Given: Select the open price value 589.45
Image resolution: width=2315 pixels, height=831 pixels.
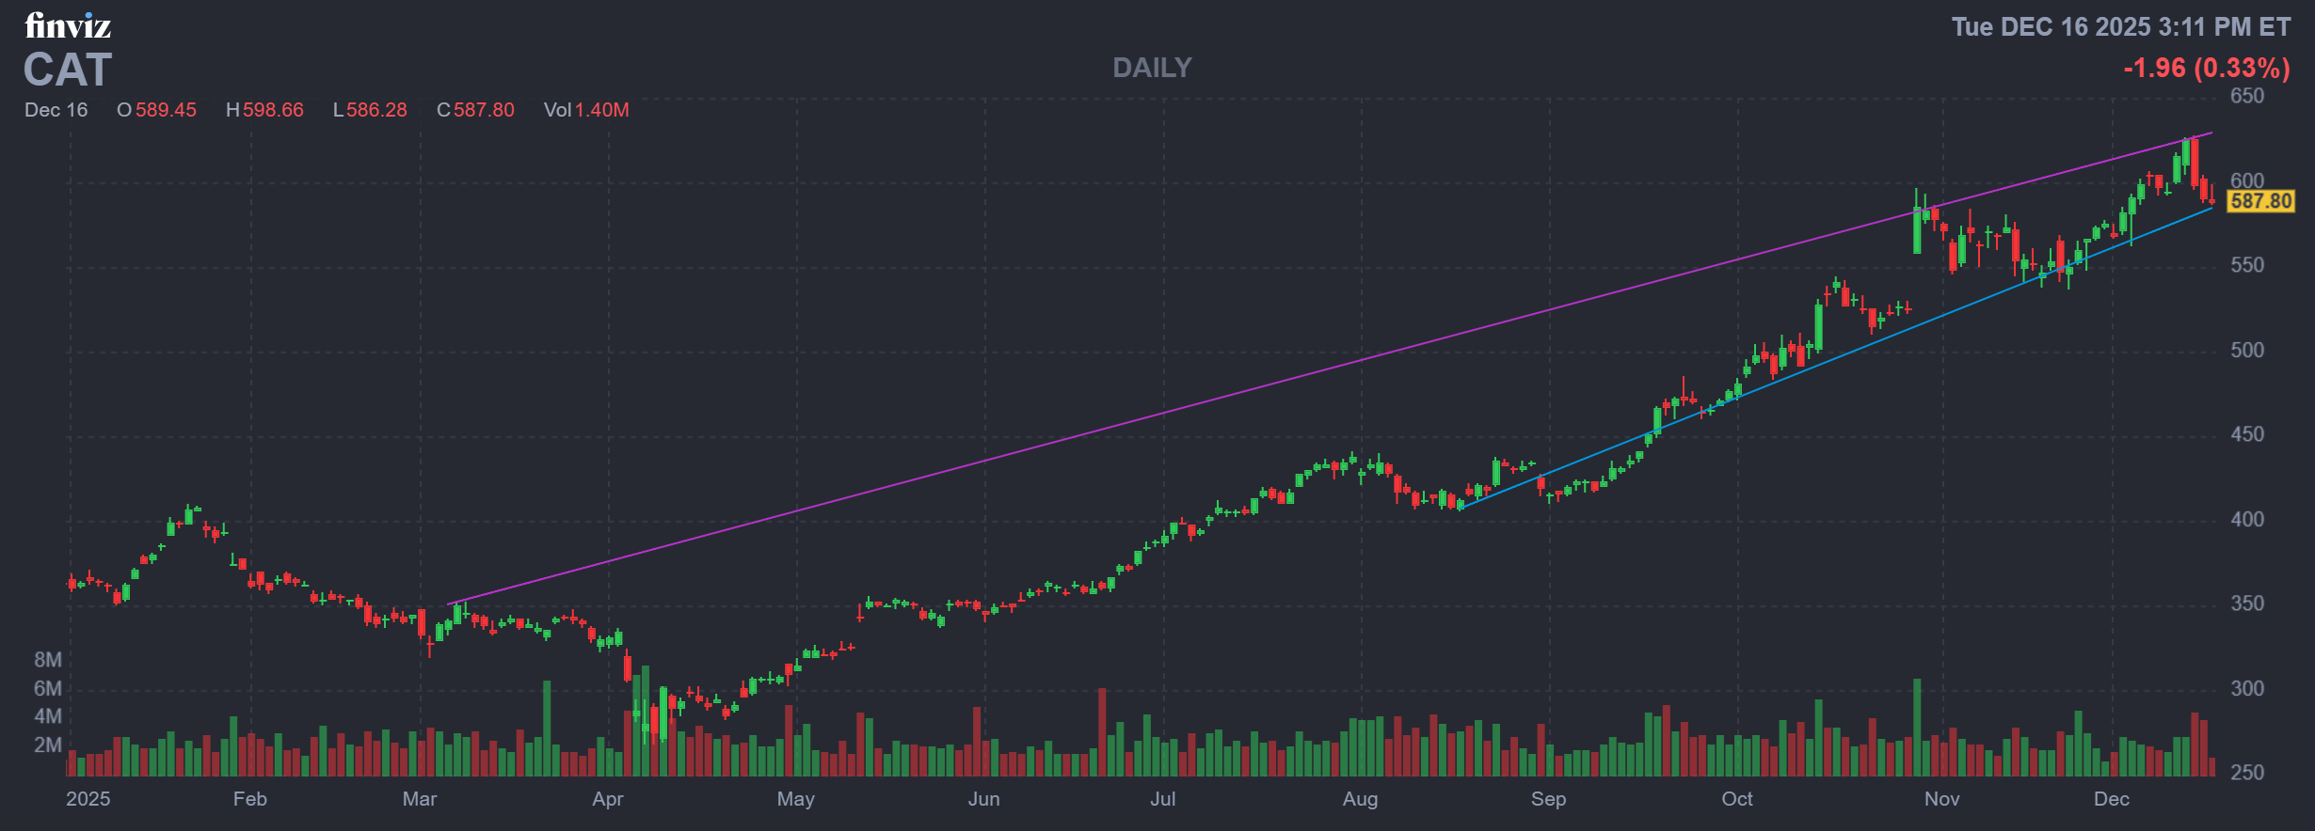Looking at the screenshot, I should click(166, 110).
